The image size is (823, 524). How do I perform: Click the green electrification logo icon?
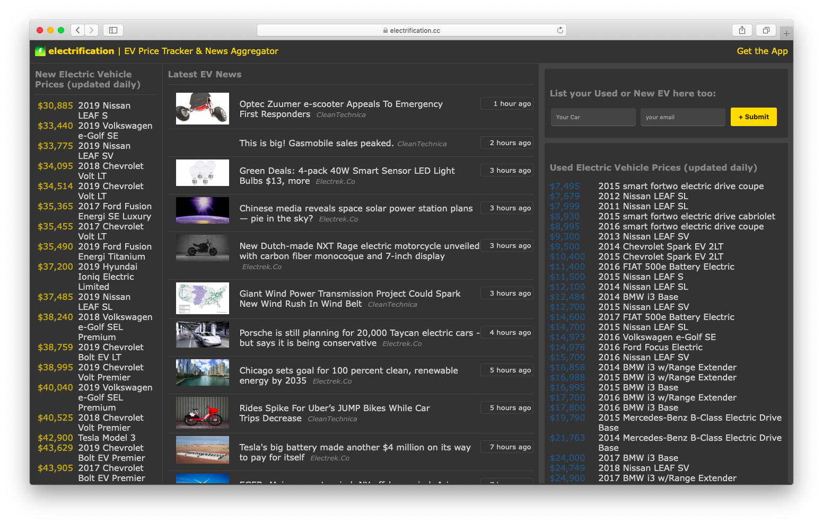[x=40, y=51]
